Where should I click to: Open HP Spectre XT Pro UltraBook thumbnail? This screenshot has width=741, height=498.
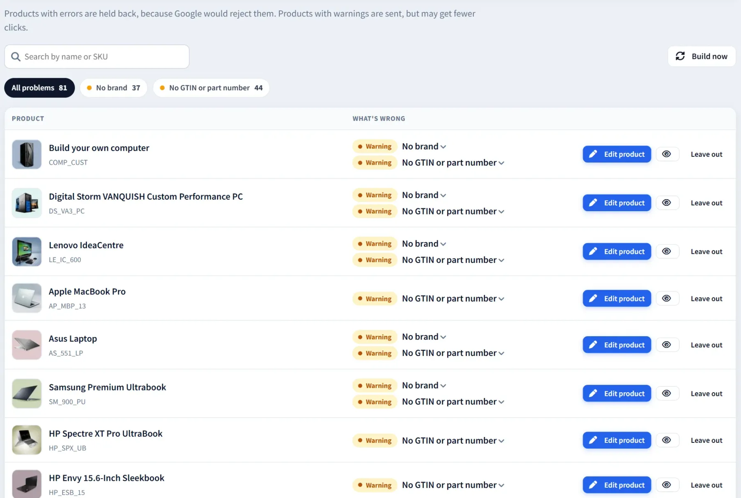(27, 440)
